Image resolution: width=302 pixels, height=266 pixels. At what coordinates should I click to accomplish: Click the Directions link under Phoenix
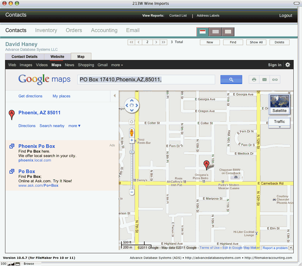click(27, 126)
